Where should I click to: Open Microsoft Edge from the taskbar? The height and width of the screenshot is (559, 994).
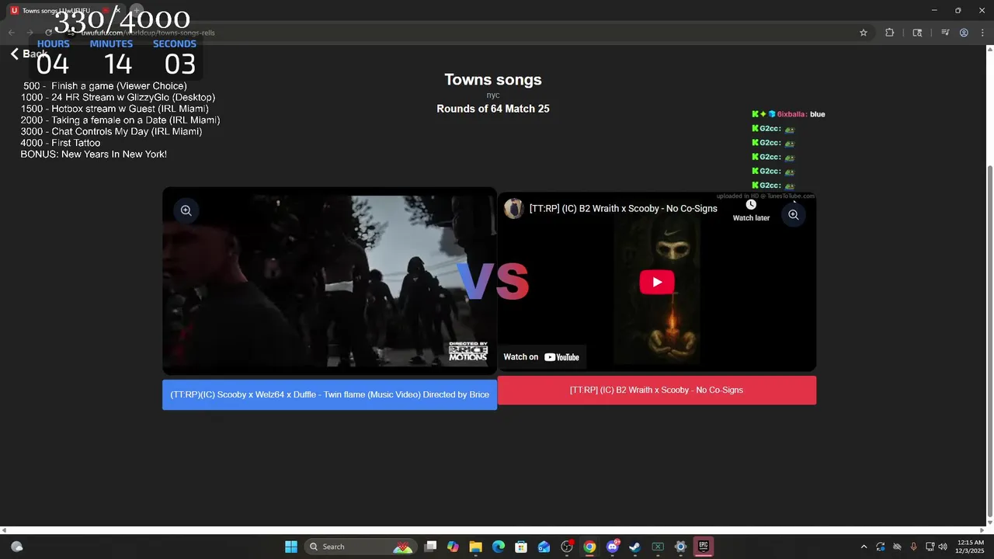point(499,547)
